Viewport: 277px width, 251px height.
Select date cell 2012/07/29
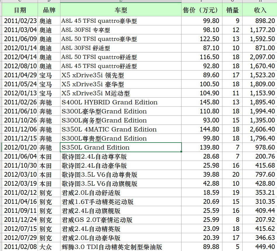[20, 238]
